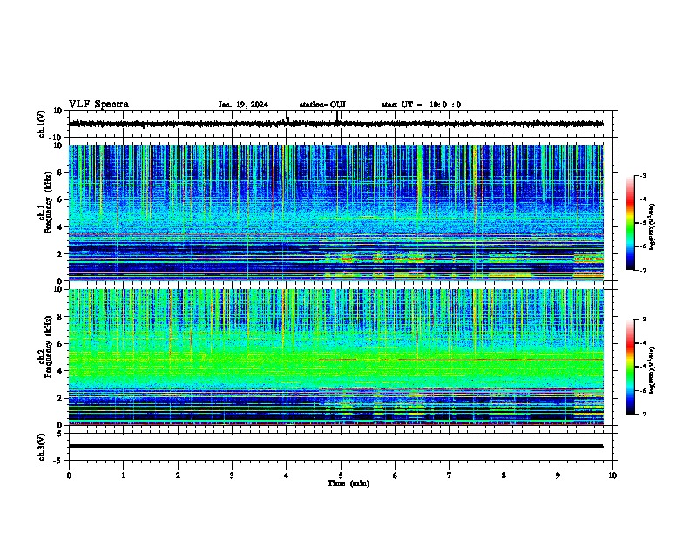Viewport: 690px width, 533px height.
Task: Click the ch.2 "Frequency (kHz)" axis label
Action: point(48,347)
